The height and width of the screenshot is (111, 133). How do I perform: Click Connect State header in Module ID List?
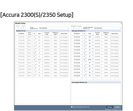click(47, 34)
